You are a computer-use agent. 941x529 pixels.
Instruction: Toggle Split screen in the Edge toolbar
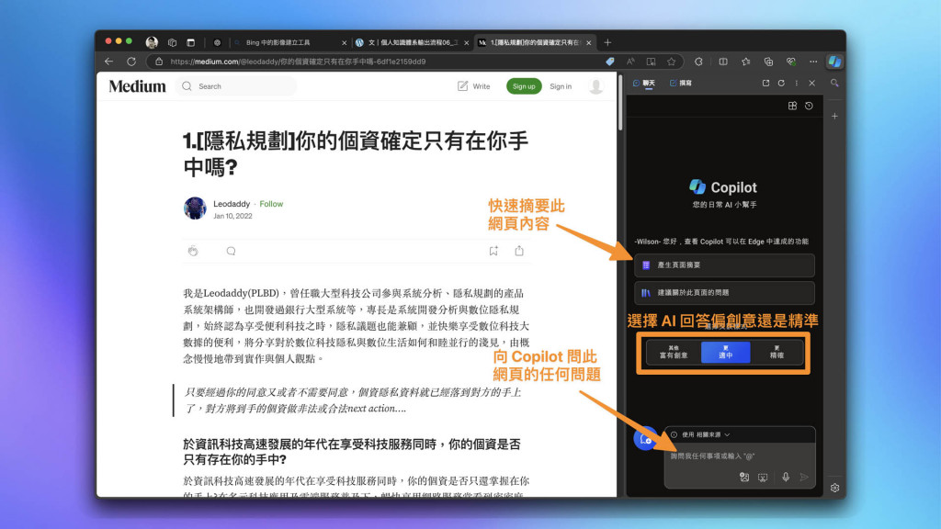[x=723, y=62]
